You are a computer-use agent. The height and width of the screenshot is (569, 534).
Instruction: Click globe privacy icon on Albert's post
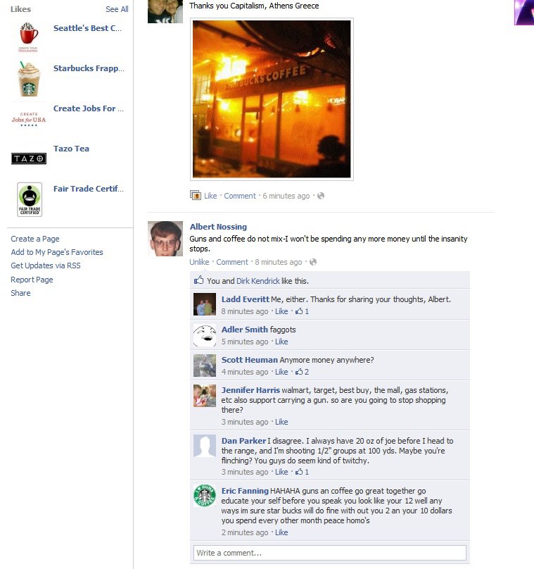point(313,262)
